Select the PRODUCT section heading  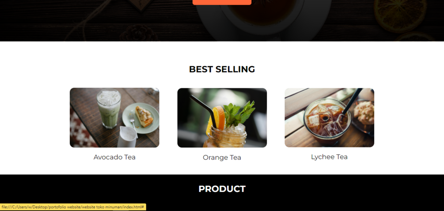pyautogui.click(x=222, y=189)
